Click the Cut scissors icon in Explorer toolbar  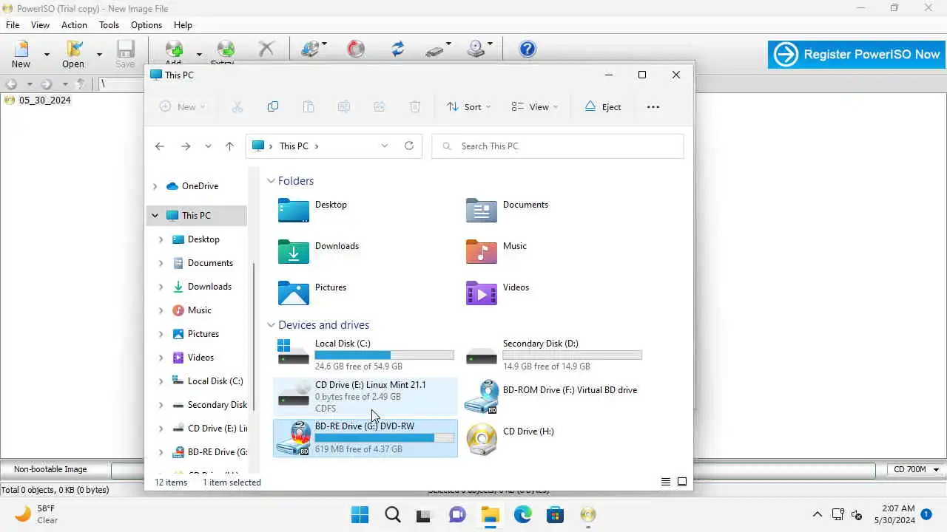(237, 106)
